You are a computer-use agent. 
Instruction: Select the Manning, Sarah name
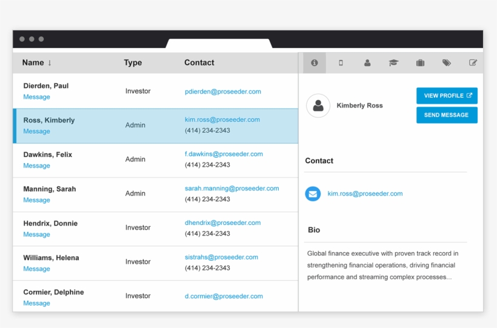[50, 189]
